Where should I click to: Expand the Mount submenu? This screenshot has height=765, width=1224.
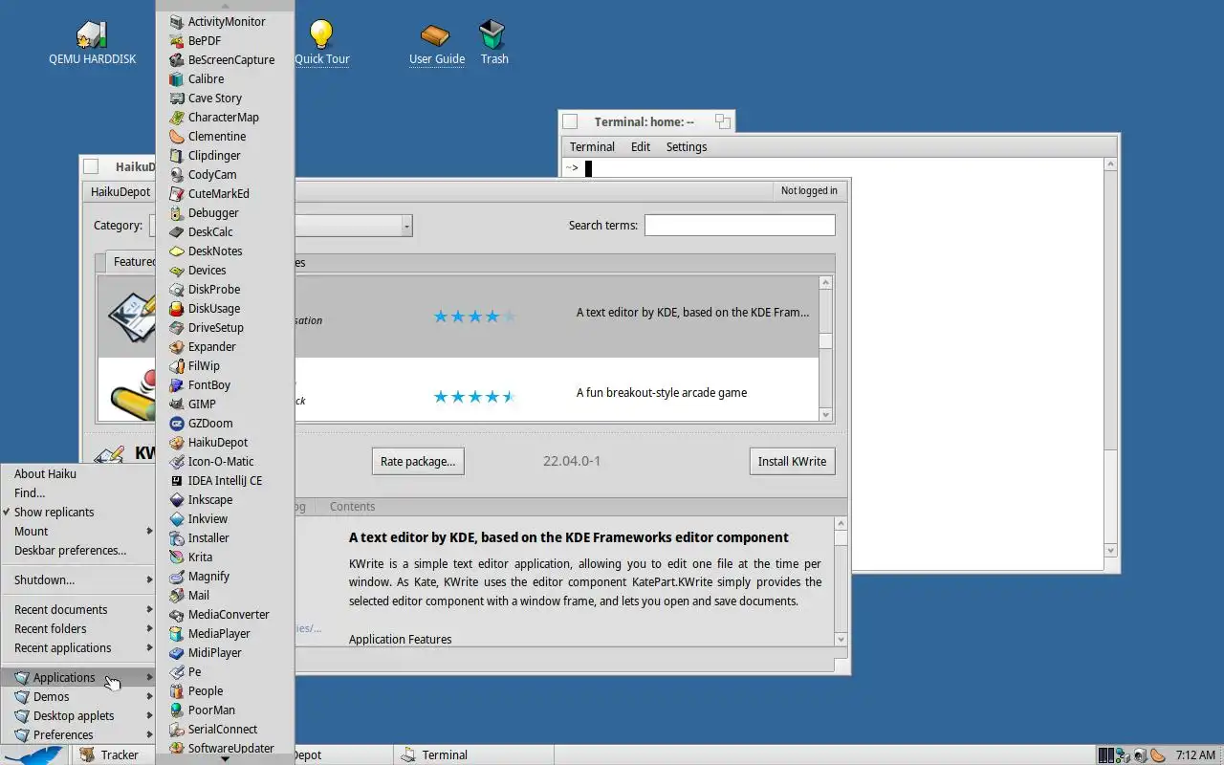click(78, 531)
